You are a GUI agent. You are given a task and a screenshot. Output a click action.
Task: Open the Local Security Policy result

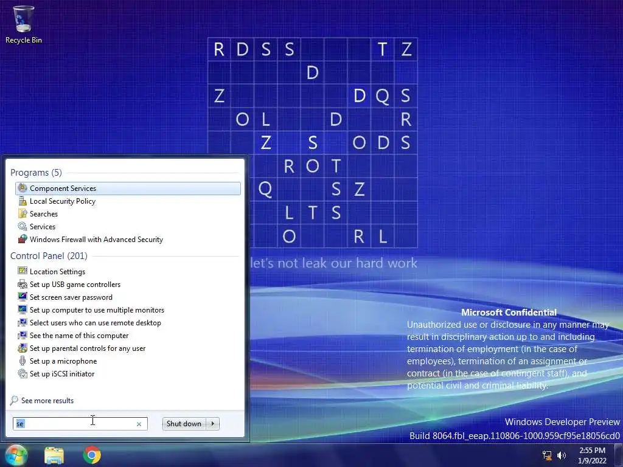tap(128, 201)
